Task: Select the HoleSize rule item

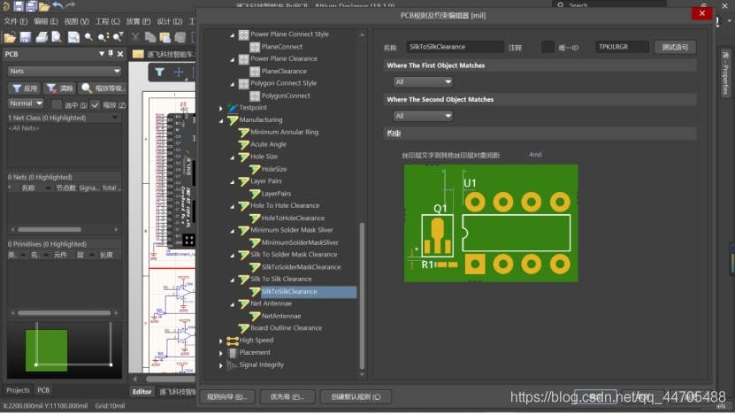Action: pyautogui.click(x=274, y=169)
